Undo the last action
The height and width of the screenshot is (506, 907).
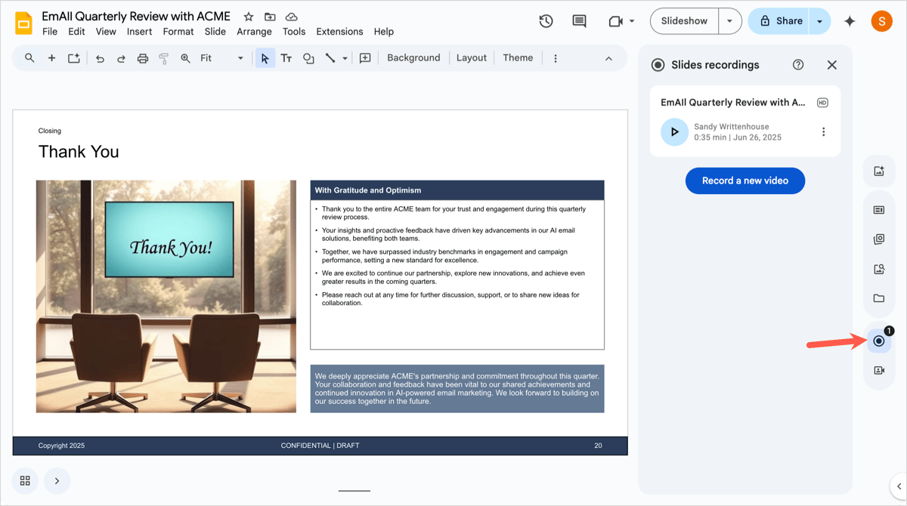tap(100, 58)
